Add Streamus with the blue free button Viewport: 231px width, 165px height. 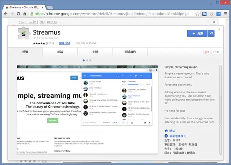197,33
